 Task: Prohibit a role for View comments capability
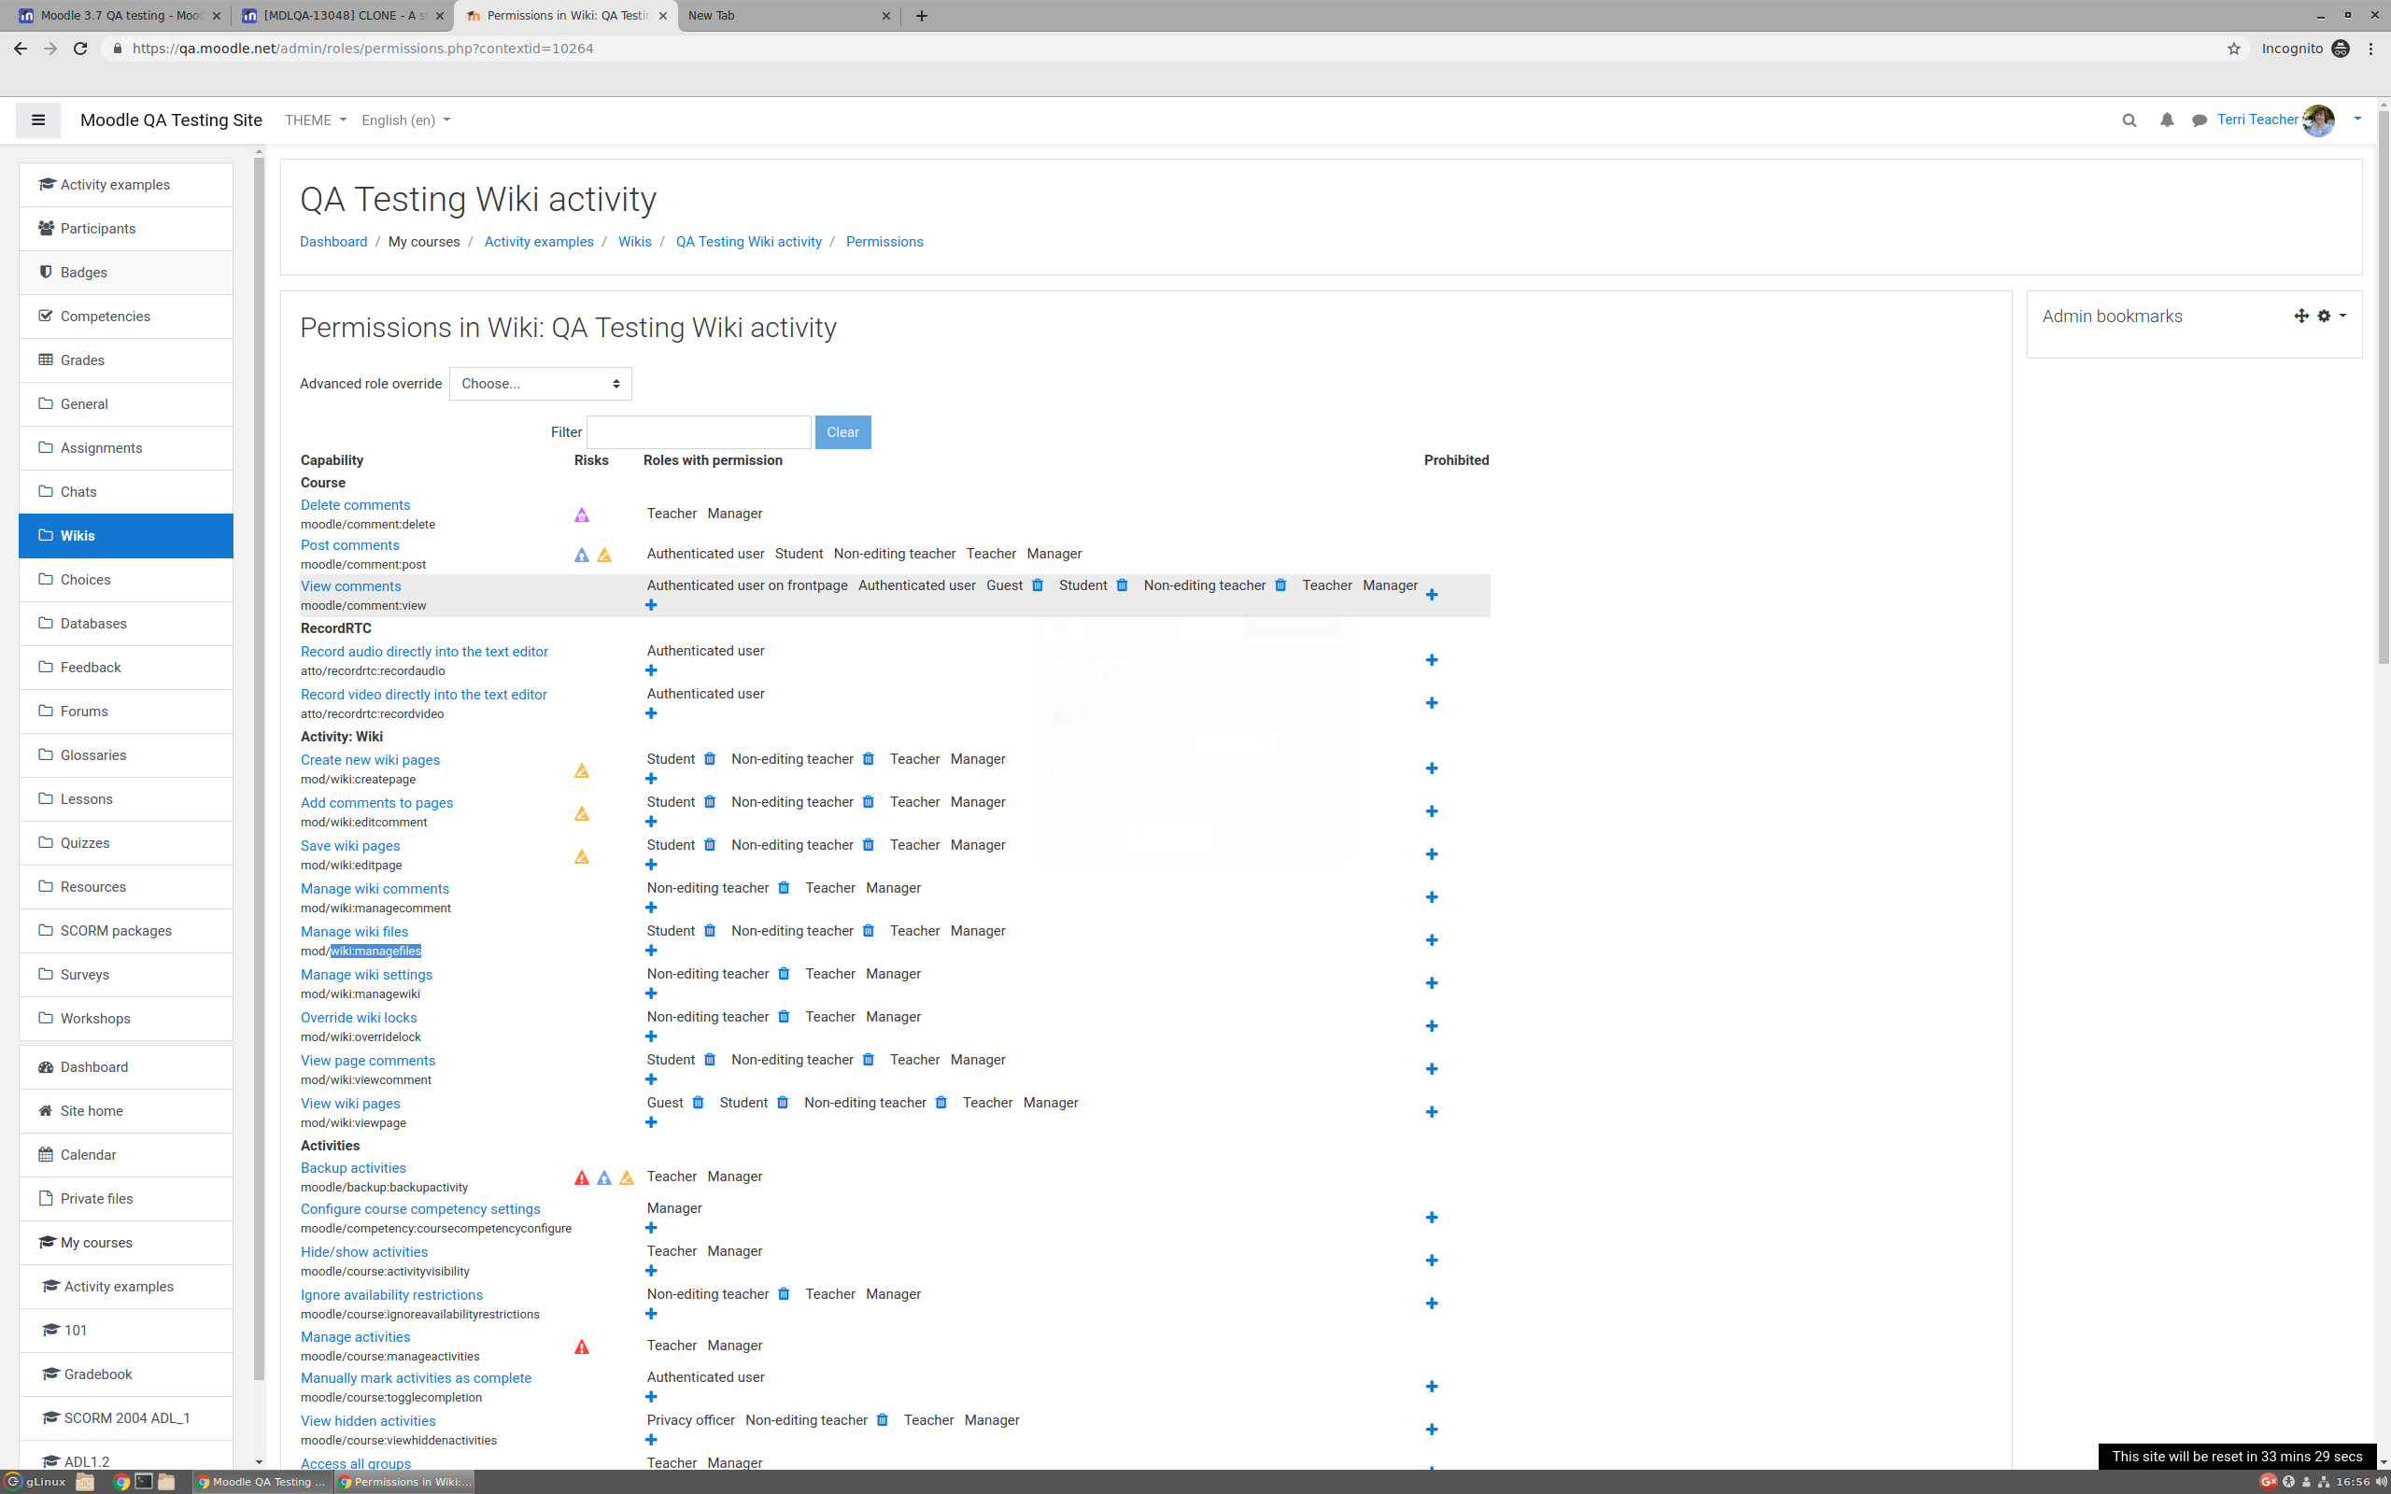coord(1432,595)
